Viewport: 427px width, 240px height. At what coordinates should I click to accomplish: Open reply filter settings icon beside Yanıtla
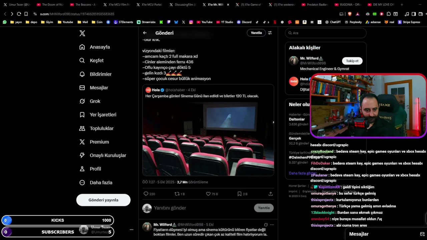[x=270, y=33]
